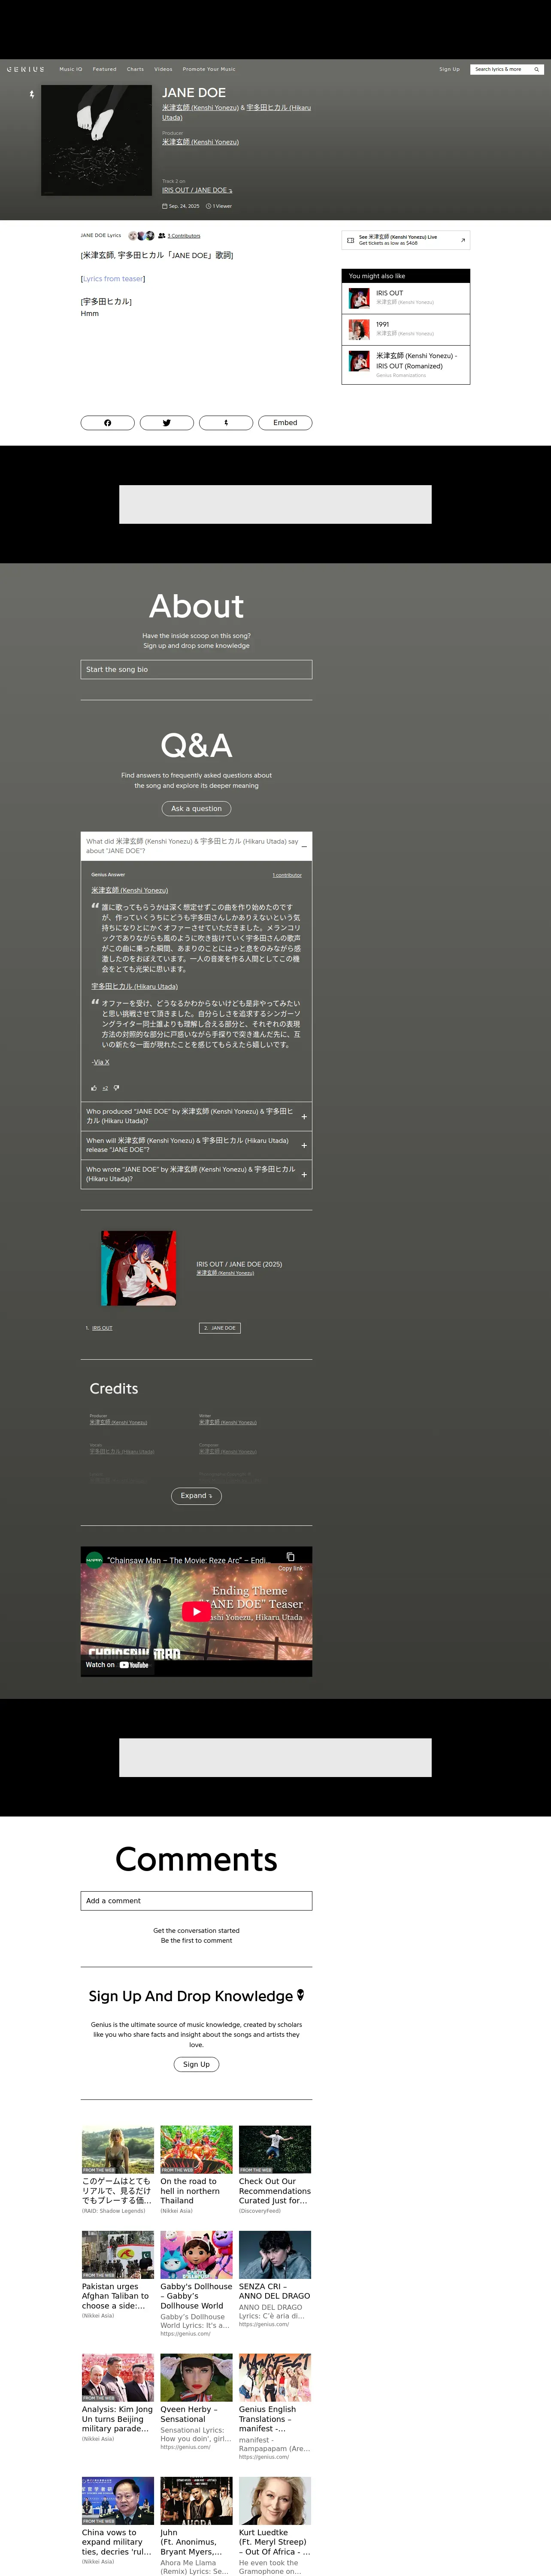
Task: Open Genius English Translations manifest card
Action: (x=275, y=2407)
